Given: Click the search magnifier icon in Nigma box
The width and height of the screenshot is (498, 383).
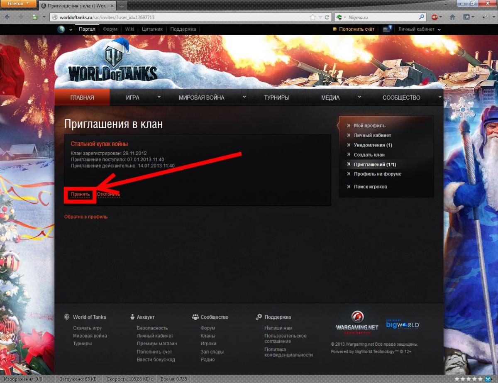Looking at the screenshot, I should click(422, 17).
